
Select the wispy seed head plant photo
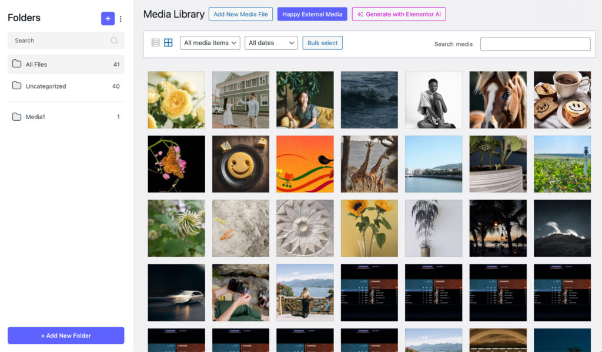176,228
